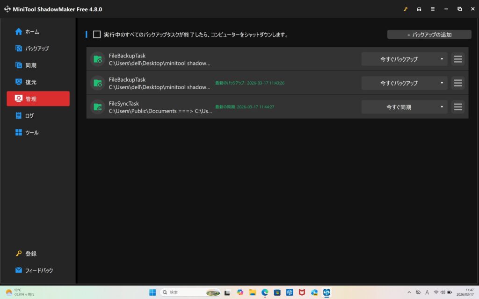Click the headset support icon

419,9
